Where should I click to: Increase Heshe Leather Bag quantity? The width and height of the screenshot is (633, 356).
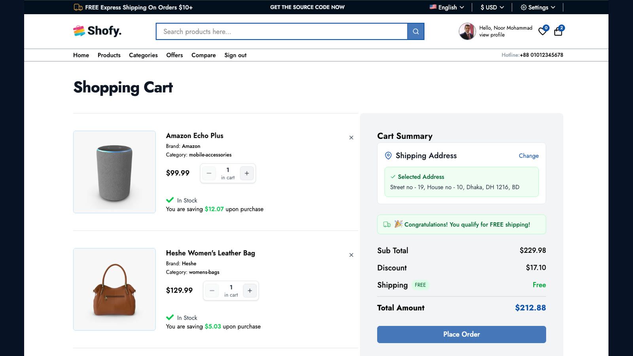pyautogui.click(x=250, y=291)
